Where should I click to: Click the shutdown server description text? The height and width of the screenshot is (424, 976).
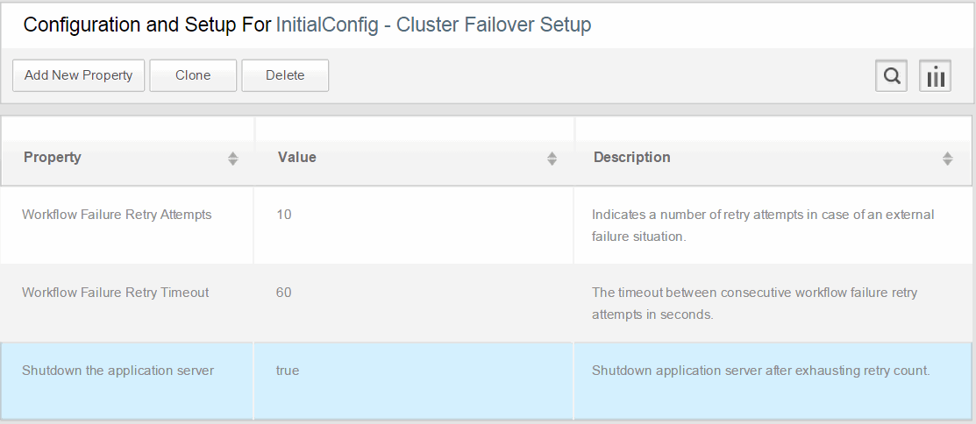(760, 371)
